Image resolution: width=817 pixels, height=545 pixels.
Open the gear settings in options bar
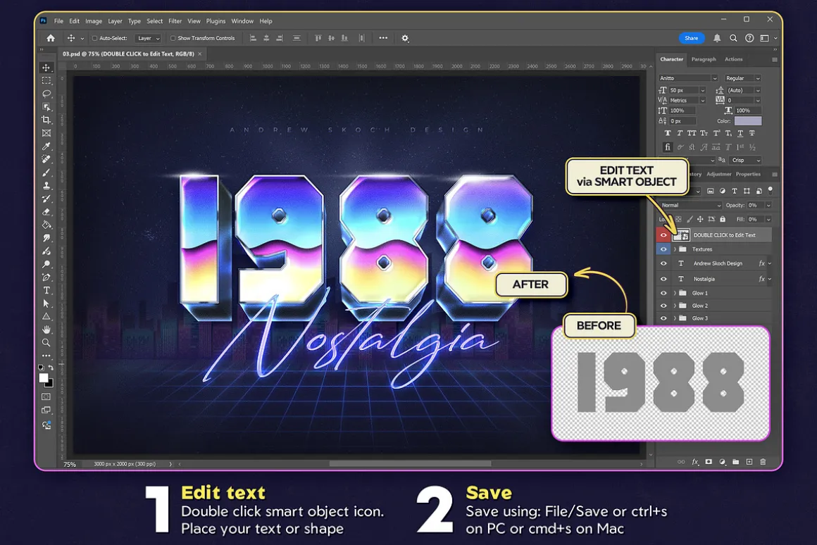click(x=405, y=38)
